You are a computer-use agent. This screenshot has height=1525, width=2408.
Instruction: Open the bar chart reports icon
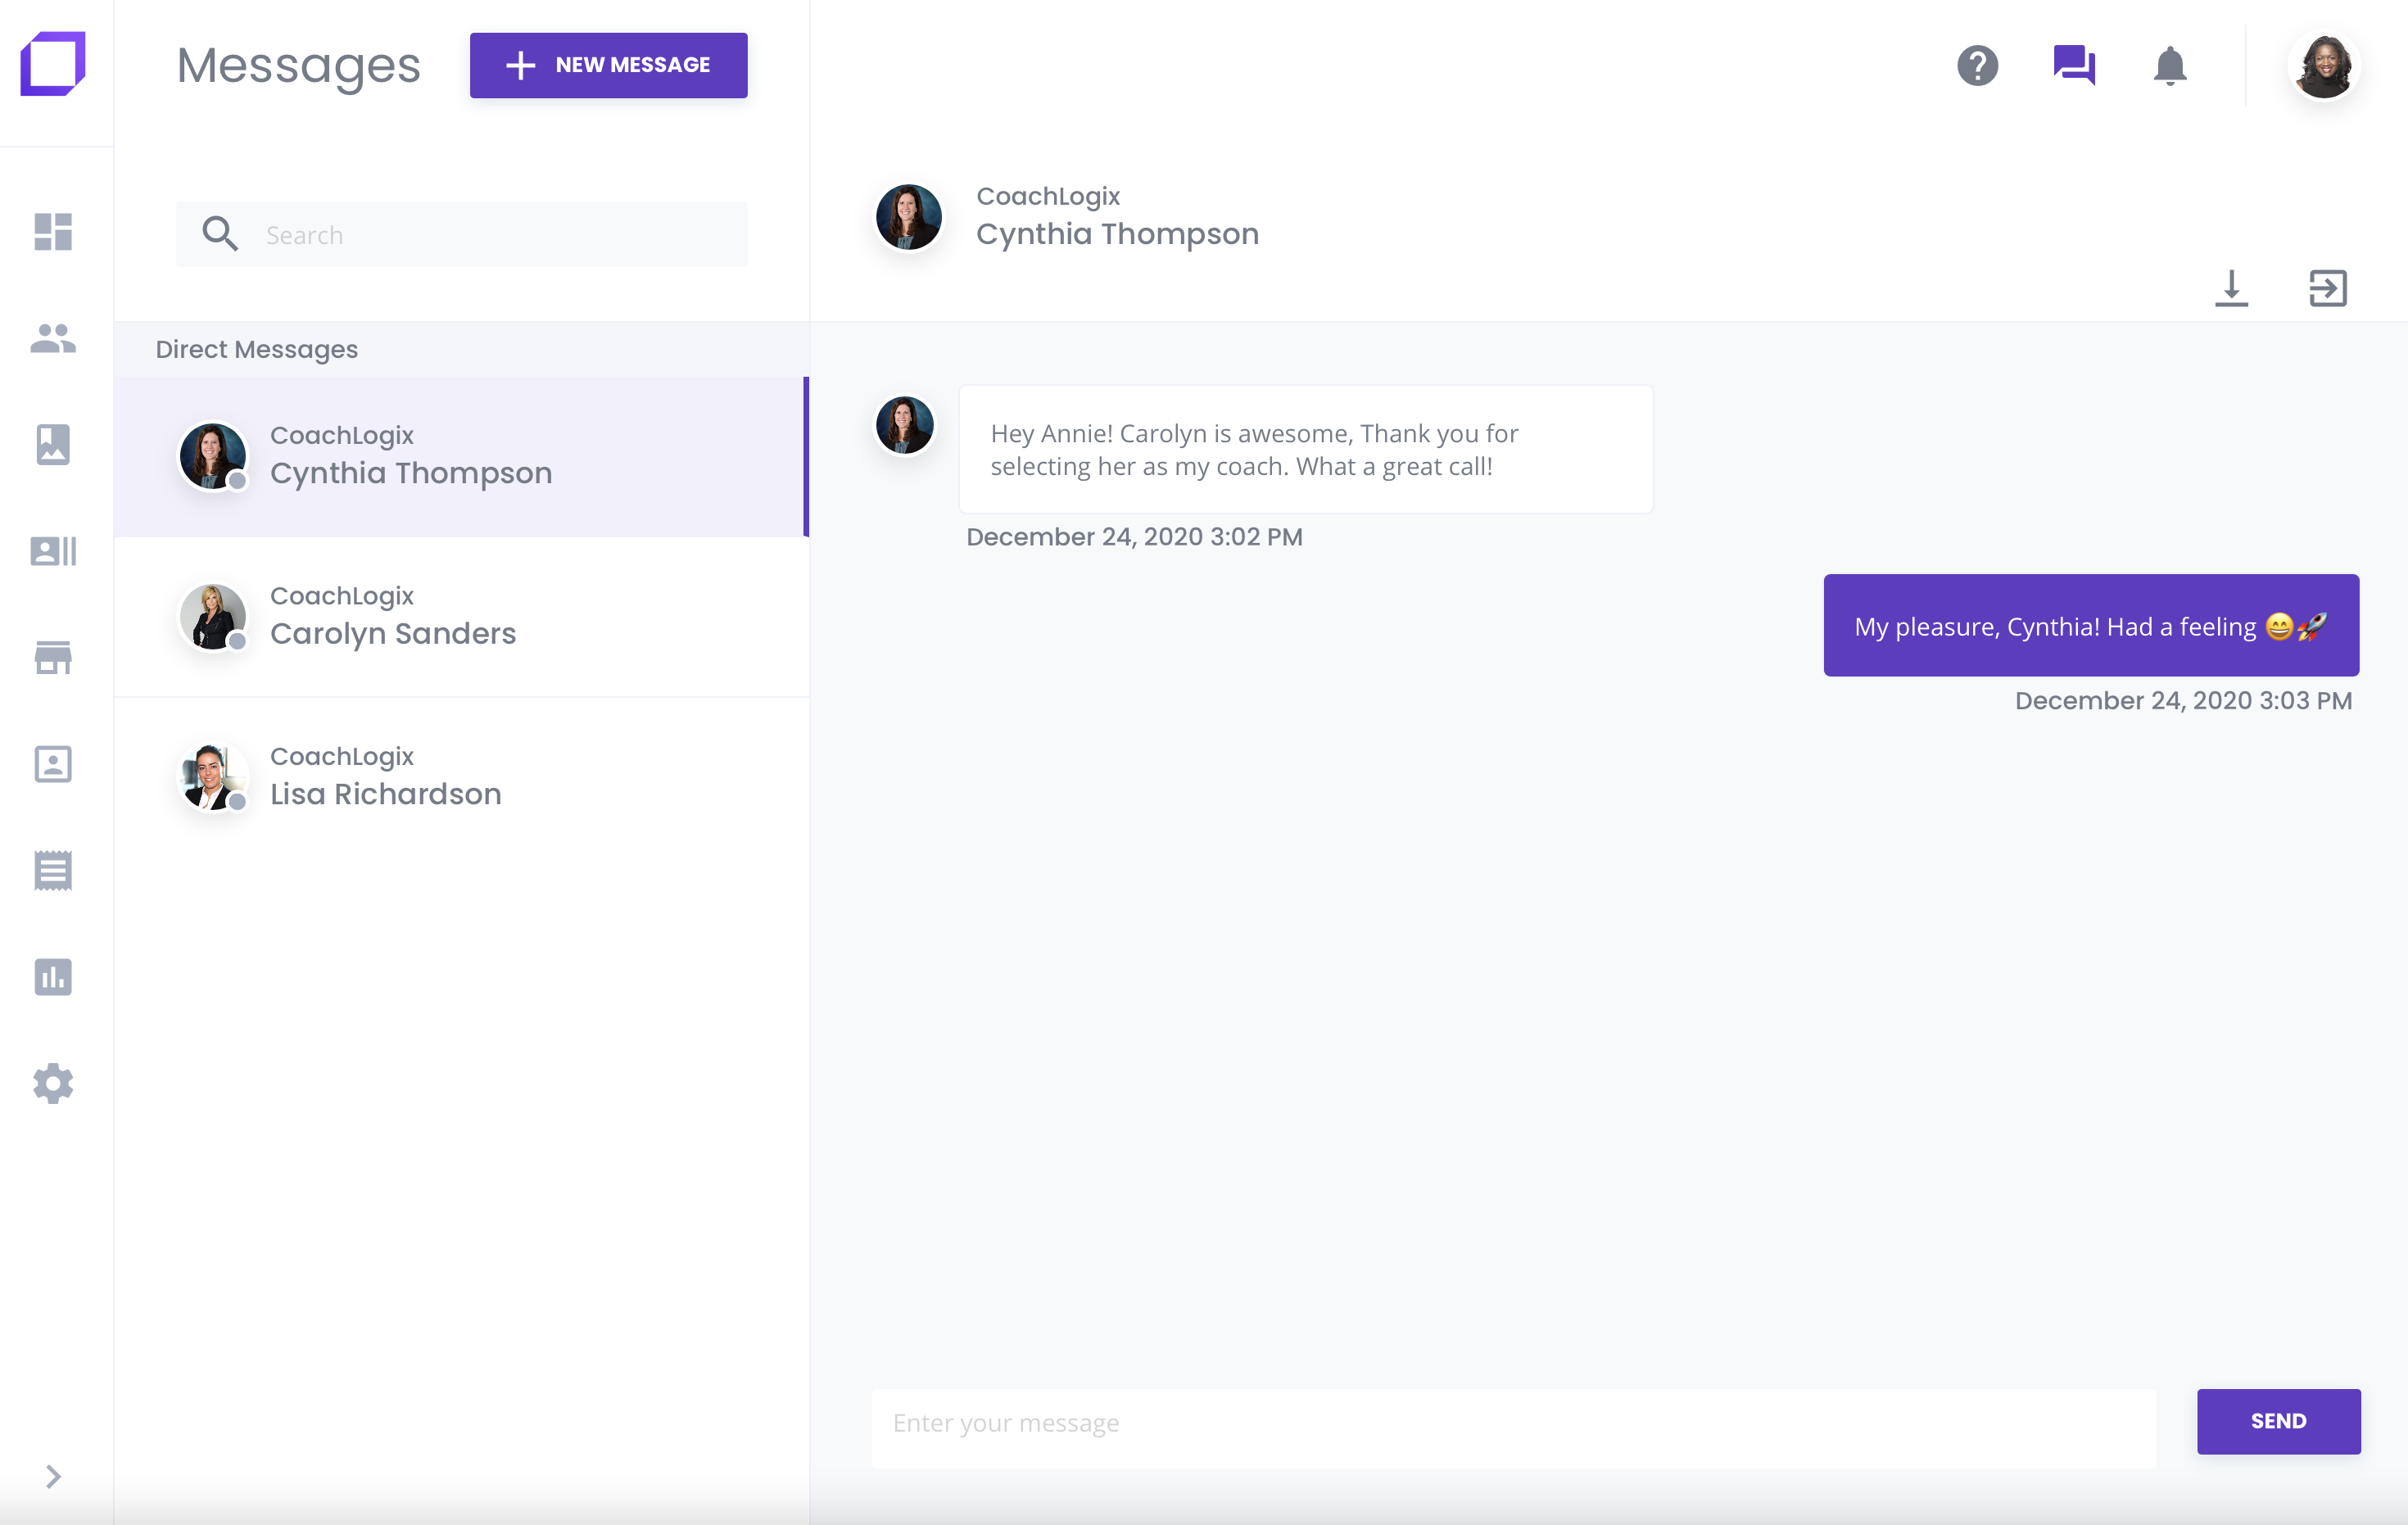[53, 977]
